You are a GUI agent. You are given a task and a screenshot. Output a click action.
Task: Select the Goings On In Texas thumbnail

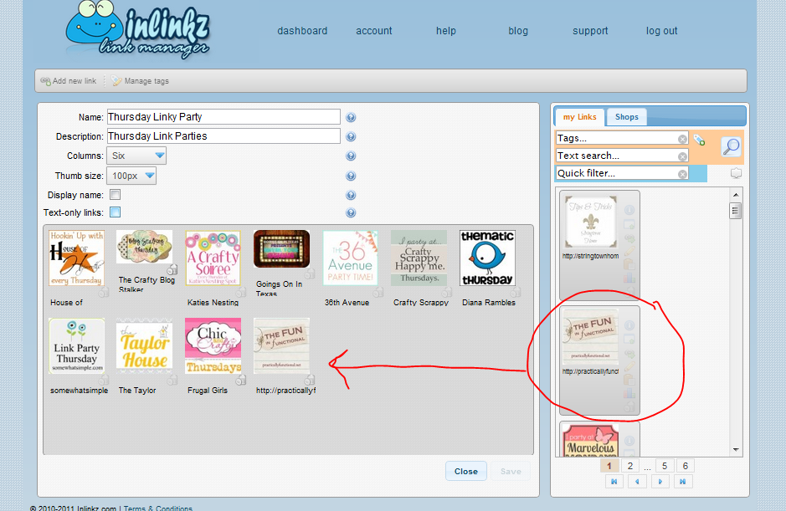282,249
